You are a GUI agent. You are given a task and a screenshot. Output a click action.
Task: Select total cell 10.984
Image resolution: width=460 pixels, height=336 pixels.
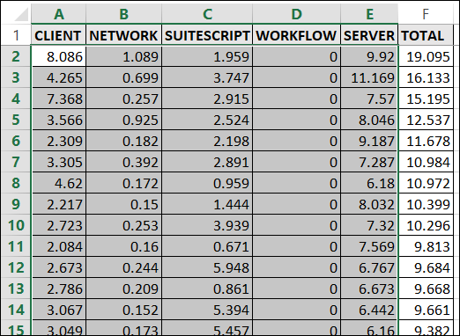point(426,162)
